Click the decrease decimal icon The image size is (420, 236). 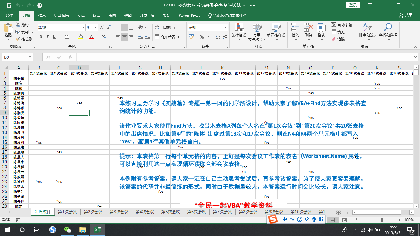pyautogui.click(x=225, y=37)
